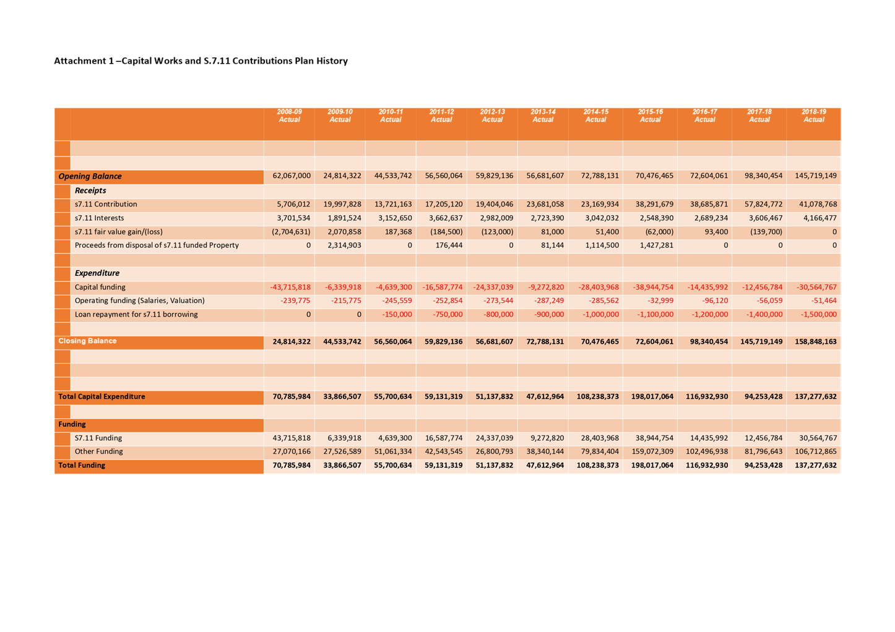
Task: Click opening balance value 59,829,136
Action: tap(495, 176)
